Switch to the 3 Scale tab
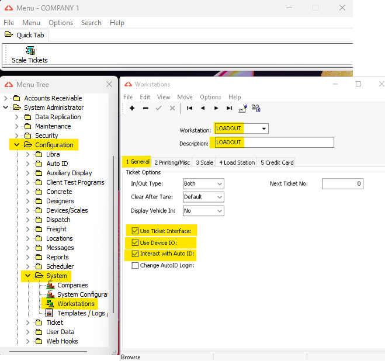This screenshot has height=361, width=385. click(x=204, y=162)
